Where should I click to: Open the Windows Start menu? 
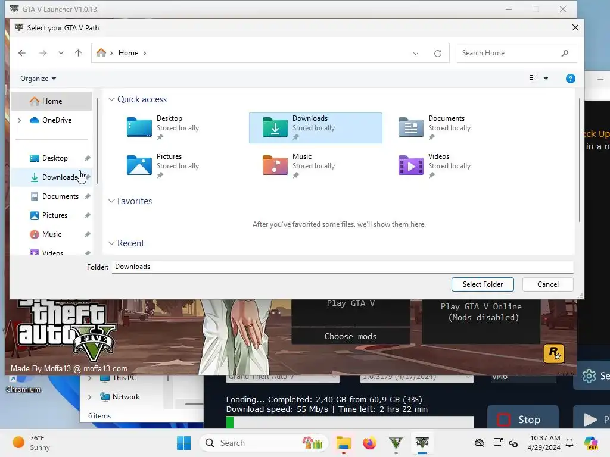coord(183,443)
